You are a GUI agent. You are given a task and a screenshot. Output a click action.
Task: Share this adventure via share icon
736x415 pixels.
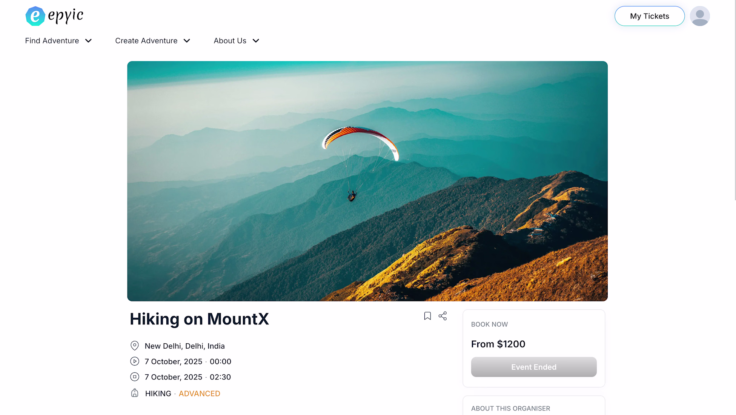[443, 316]
